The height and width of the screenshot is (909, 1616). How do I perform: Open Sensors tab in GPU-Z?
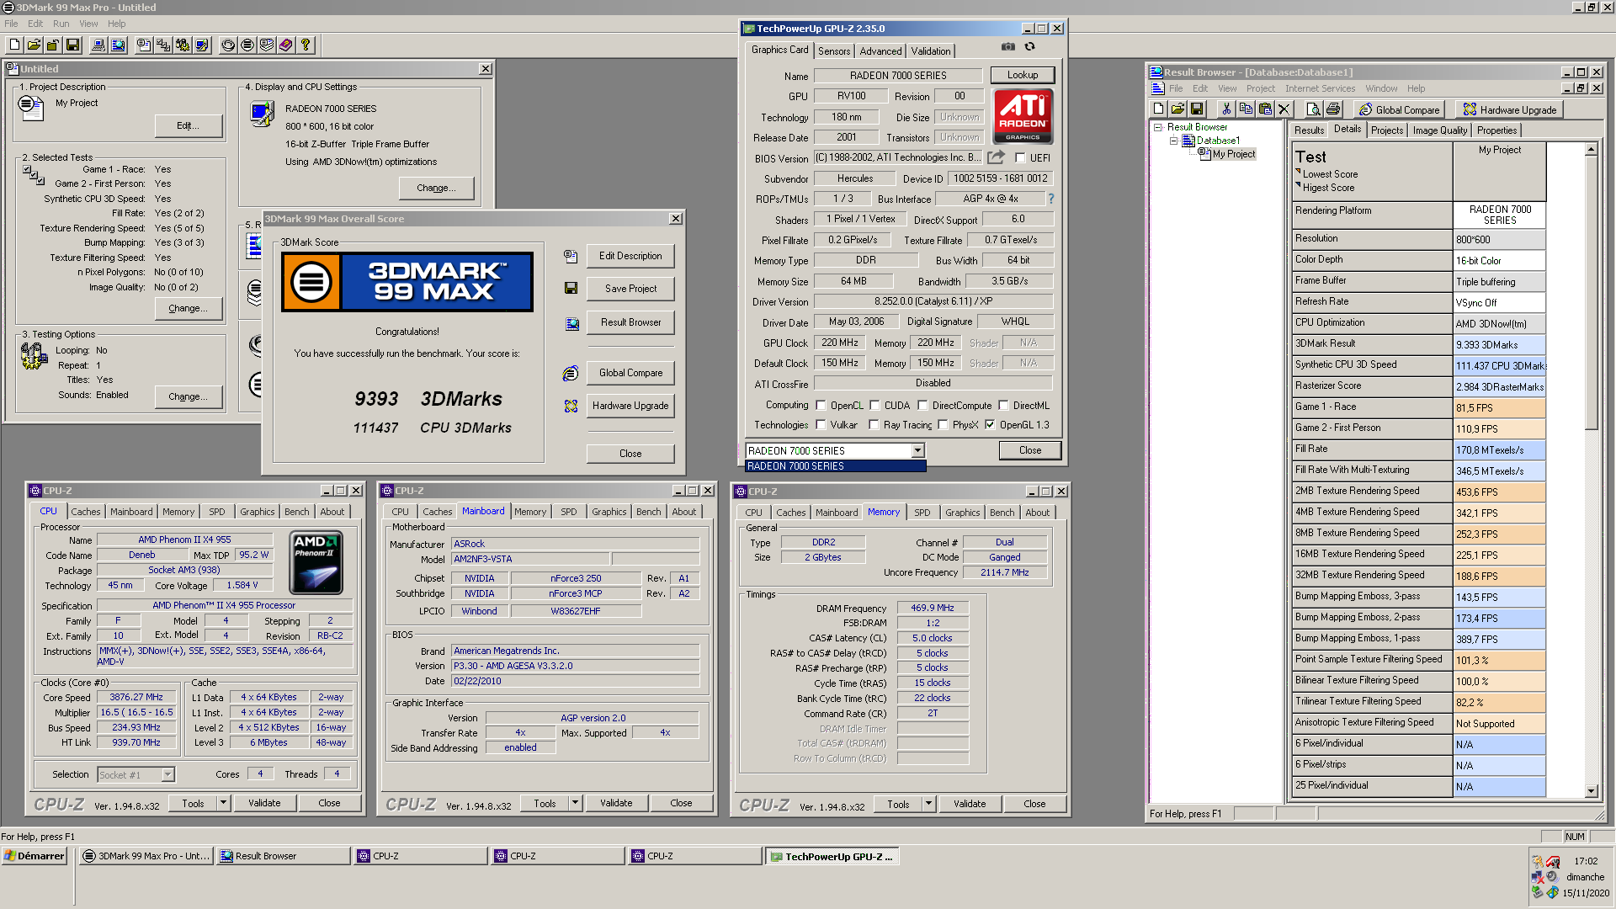(x=834, y=51)
